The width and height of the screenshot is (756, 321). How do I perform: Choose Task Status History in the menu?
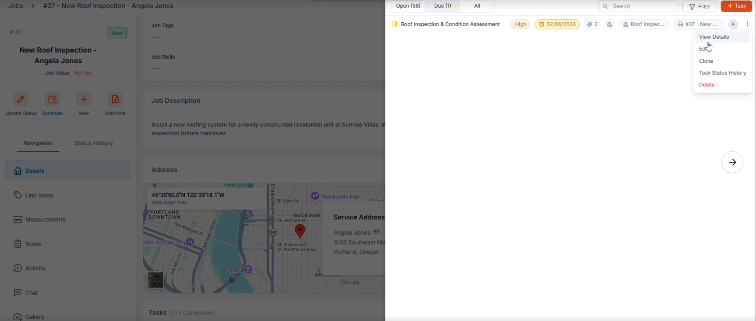pos(722,73)
